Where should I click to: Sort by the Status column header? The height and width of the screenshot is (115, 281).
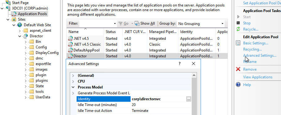click(111, 32)
